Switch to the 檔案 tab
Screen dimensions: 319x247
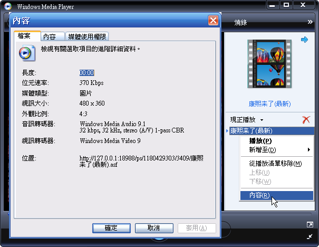click(x=27, y=36)
